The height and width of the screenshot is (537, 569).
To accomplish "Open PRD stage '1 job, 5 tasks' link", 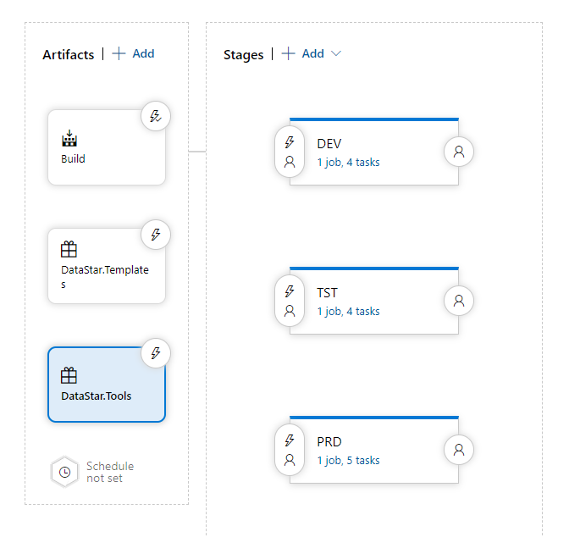I will [348, 460].
